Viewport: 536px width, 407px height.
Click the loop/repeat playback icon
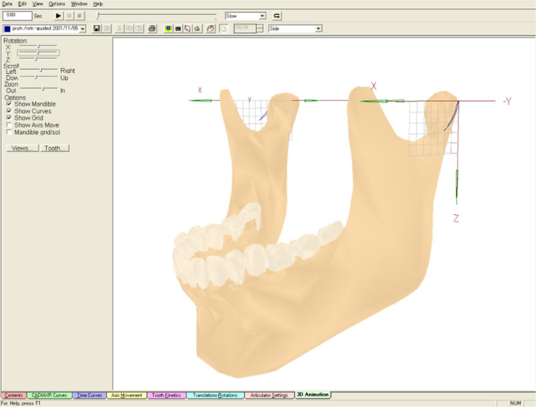(277, 16)
